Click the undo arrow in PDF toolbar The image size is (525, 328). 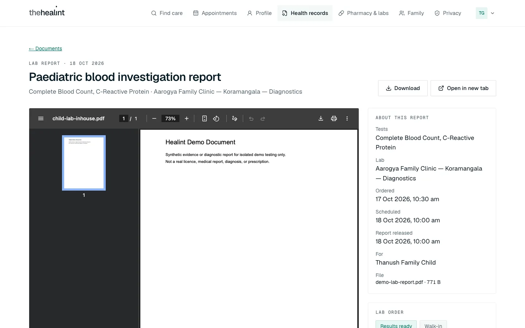point(251,118)
